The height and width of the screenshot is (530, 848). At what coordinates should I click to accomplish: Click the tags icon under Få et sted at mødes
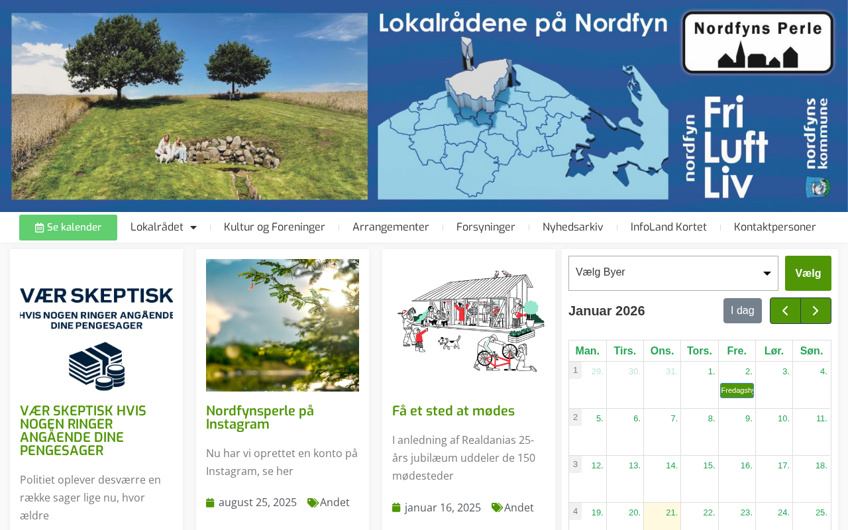[497, 508]
